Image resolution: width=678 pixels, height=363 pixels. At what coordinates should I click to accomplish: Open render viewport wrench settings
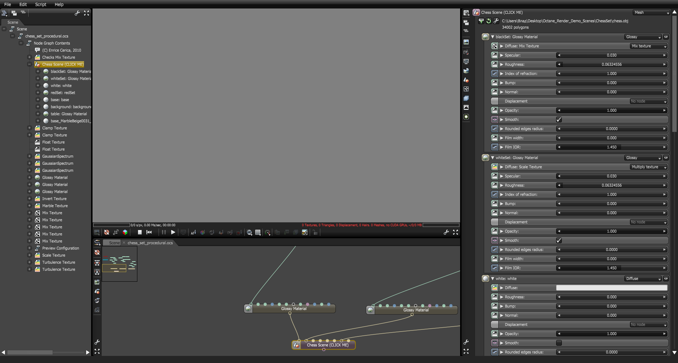[446, 232]
